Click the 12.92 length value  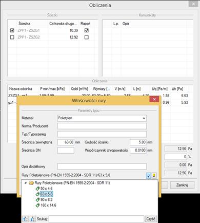point(74,37)
